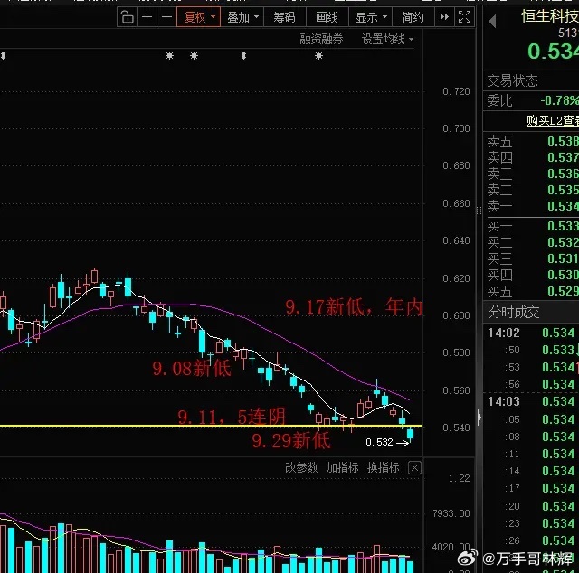Click the third star event marker above chart
Screen dimensions: 579x573
[318, 56]
